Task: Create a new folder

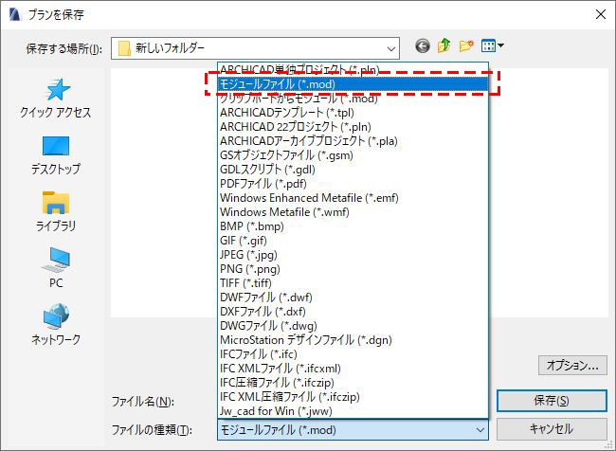Action: 466,46
